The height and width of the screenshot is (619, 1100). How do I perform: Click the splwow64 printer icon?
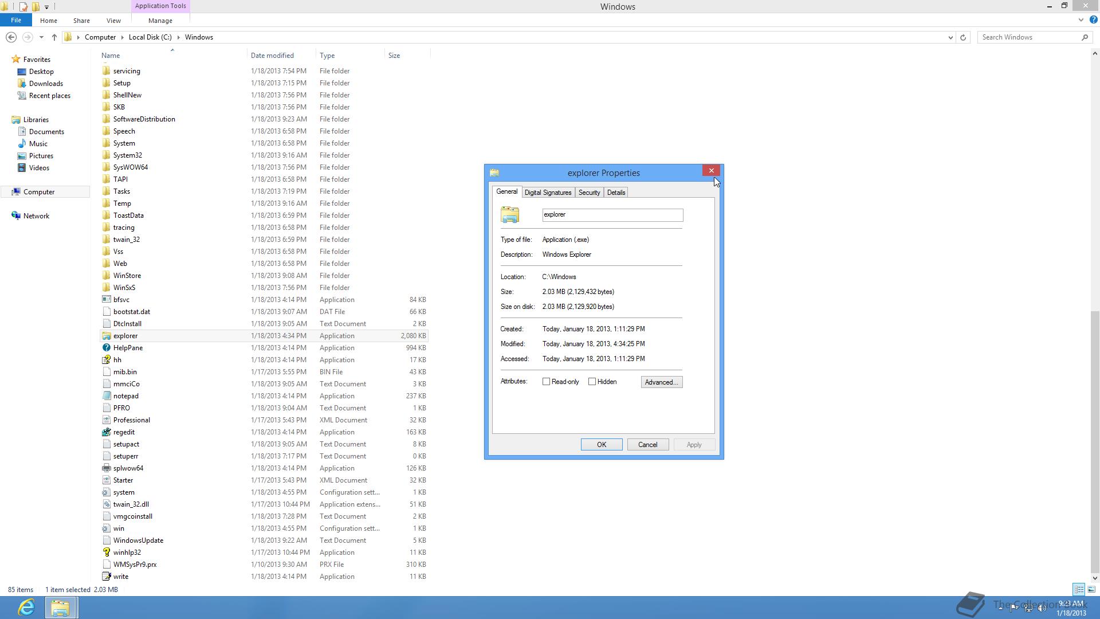[106, 468]
